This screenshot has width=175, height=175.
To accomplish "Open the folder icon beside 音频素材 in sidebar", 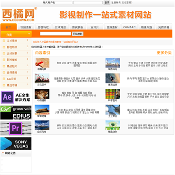I will tap(4, 72).
